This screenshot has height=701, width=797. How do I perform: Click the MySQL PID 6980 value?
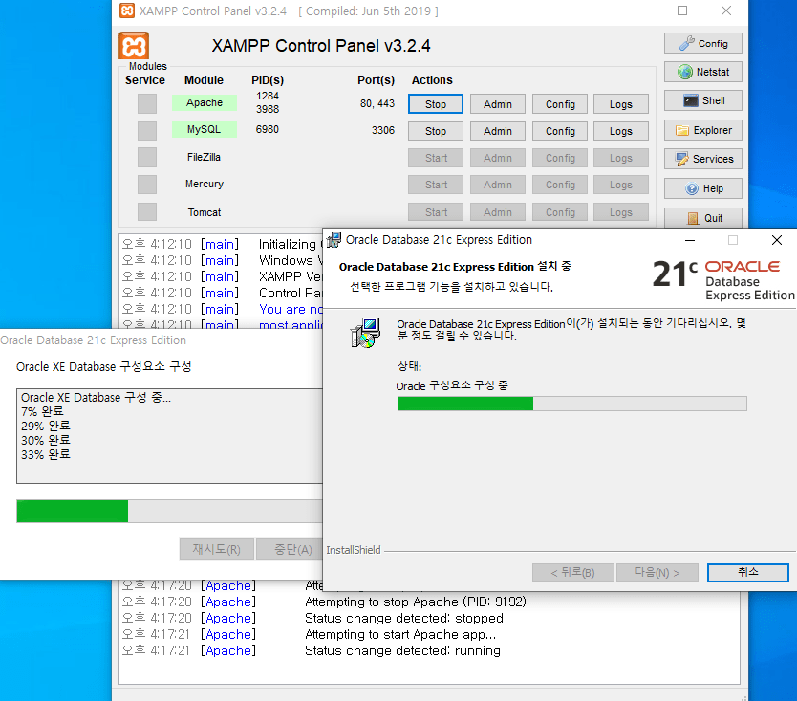click(268, 129)
